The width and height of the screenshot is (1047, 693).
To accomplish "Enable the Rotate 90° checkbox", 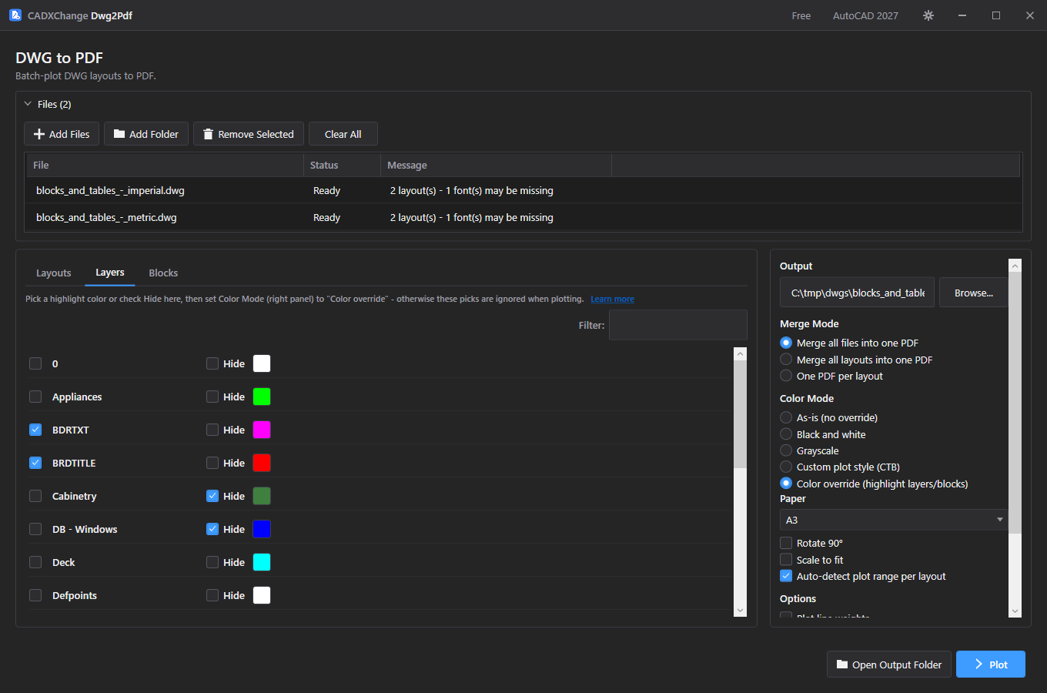I will point(786,543).
